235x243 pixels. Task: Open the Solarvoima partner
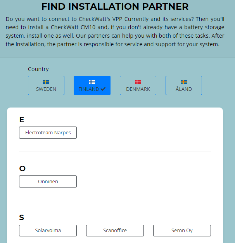pos(48,231)
